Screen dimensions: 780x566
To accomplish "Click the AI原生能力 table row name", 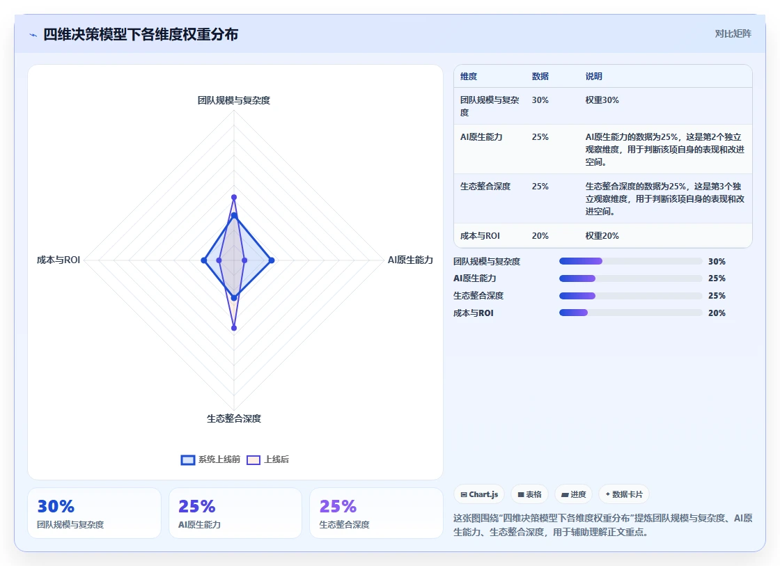I will (x=481, y=136).
